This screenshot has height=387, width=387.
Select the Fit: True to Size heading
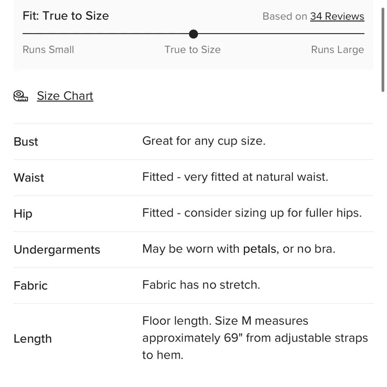tap(66, 16)
